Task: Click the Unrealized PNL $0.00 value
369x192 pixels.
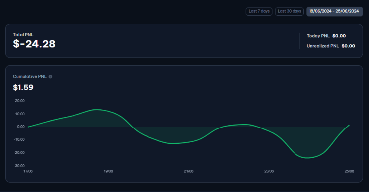Action: (348, 46)
